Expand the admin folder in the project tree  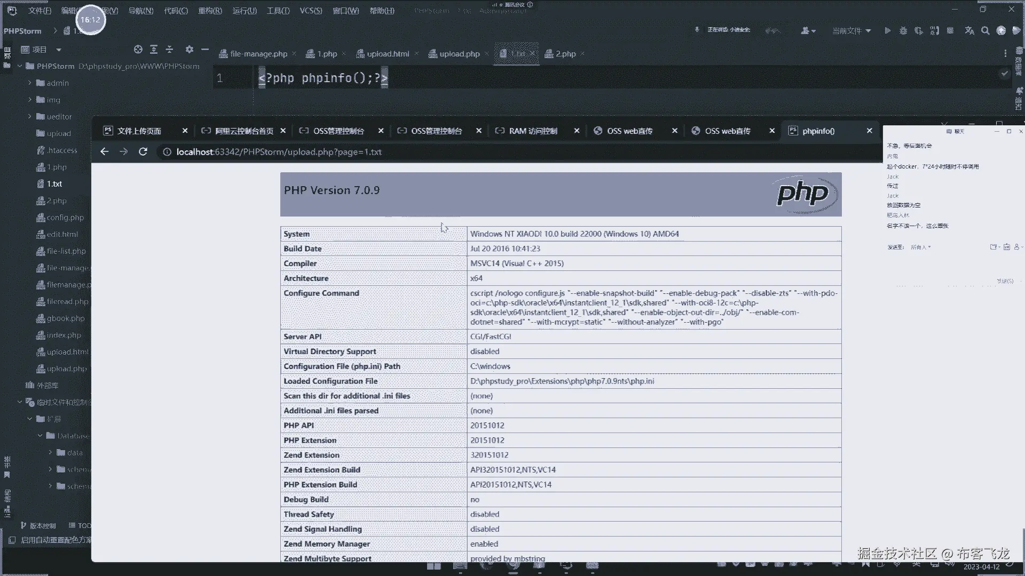pyautogui.click(x=30, y=83)
